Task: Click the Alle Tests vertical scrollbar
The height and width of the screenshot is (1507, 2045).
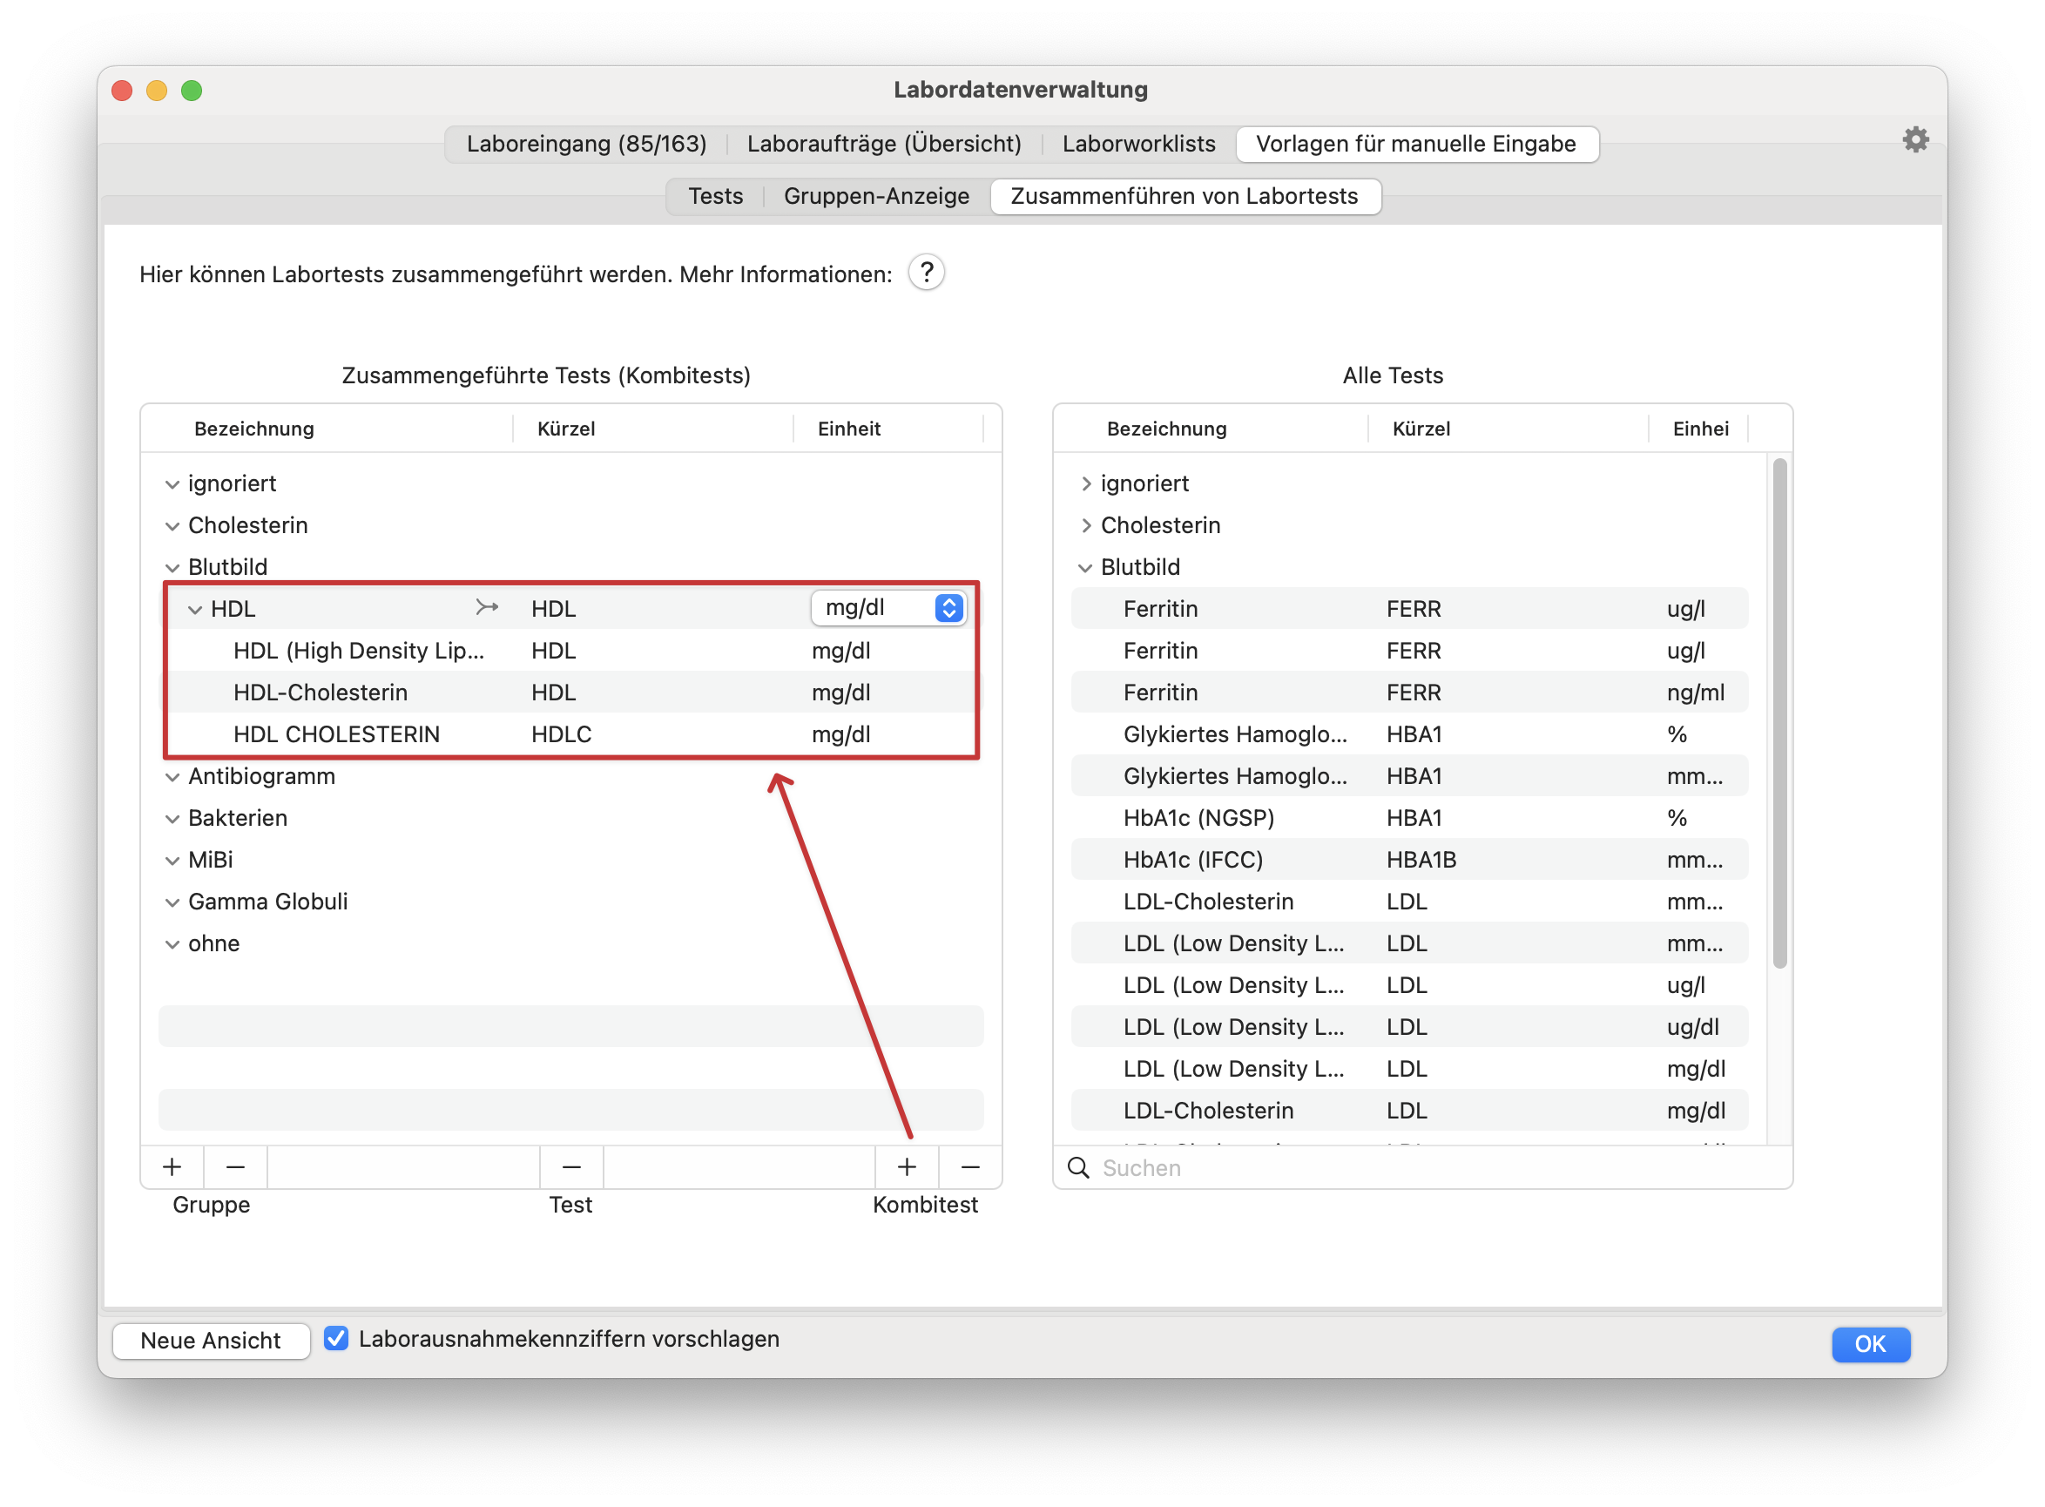Action: tap(1778, 712)
